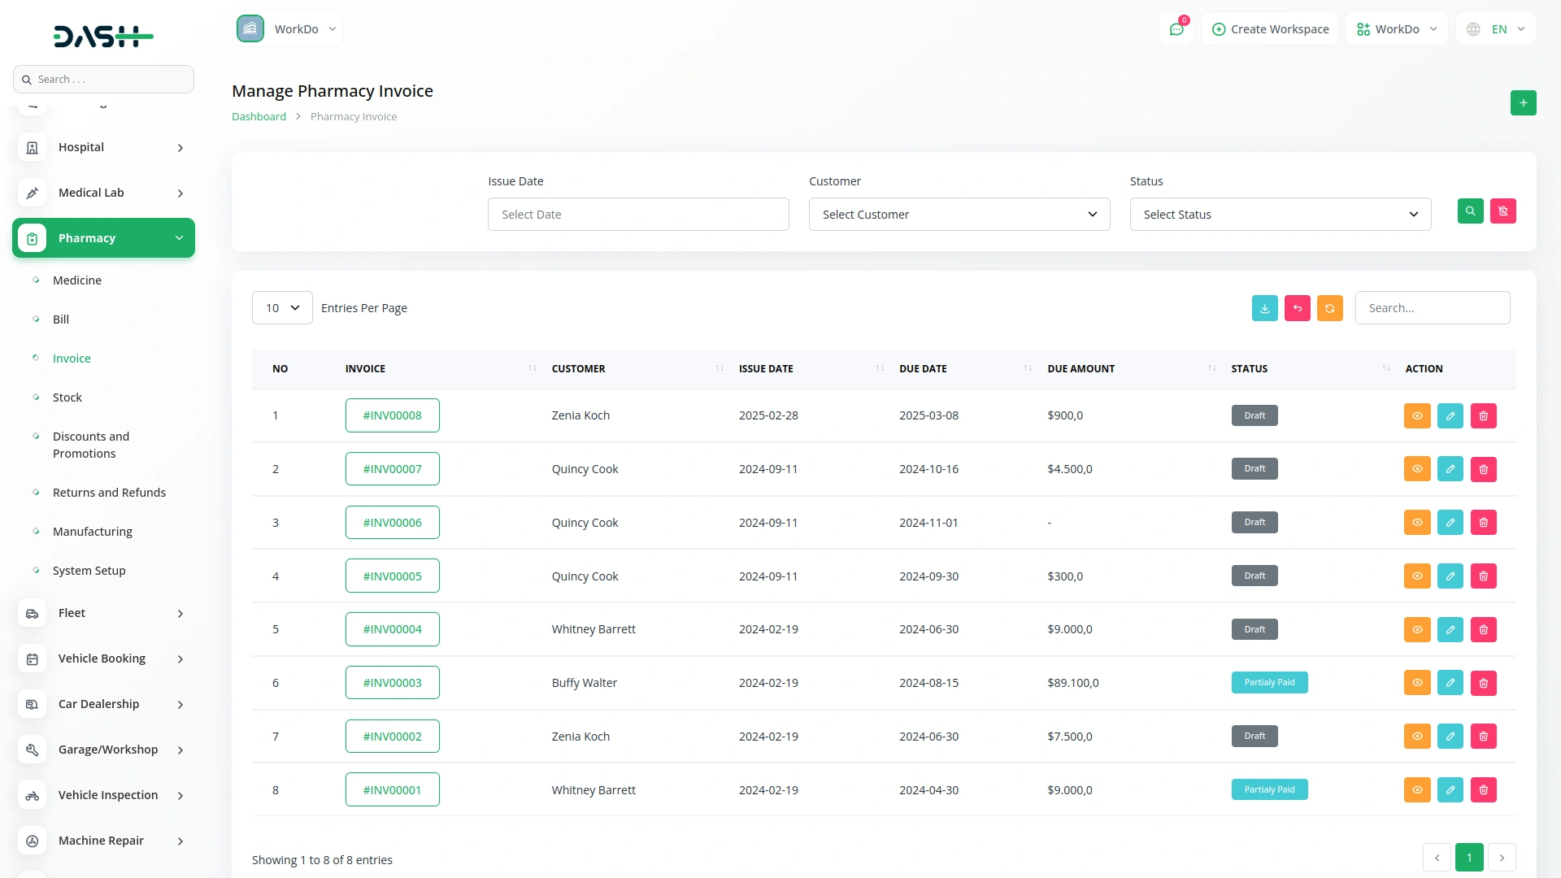
Task: Open the Select Customer dropdown
Action: [x=959, y=215]
